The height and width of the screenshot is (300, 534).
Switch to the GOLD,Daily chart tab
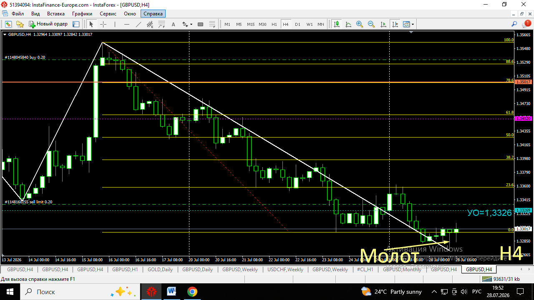click(x=160, y=270)
